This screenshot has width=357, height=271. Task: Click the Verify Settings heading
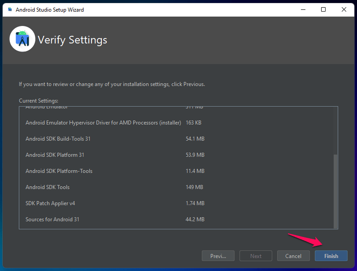[x=72, y=40]
